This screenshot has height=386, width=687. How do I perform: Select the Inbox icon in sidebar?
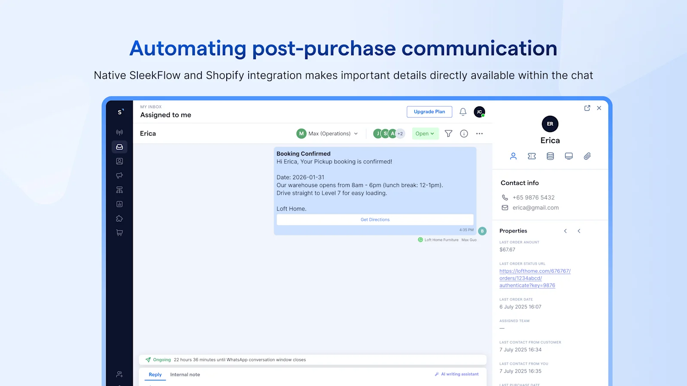[x=119, y=147]
